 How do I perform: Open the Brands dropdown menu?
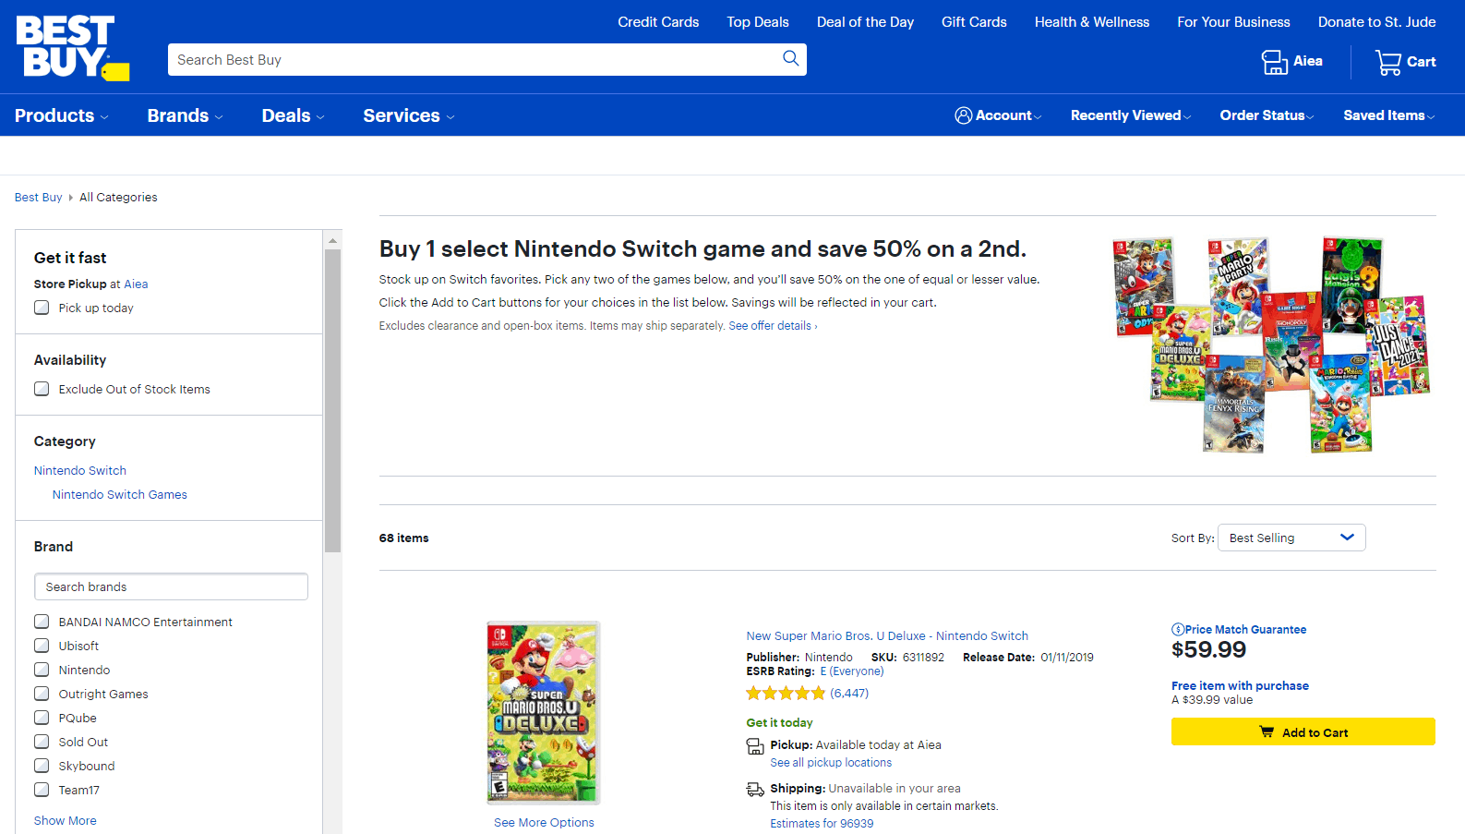click(185, 115)
